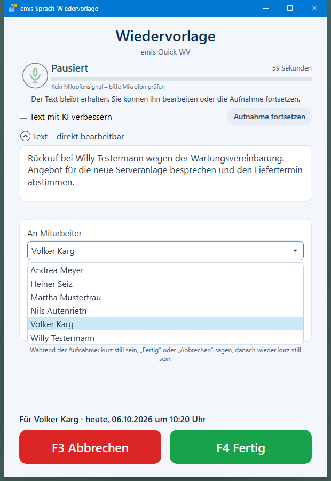This screenshot has height=481, width=331.
Task: Click the round microphone icon
Action: coord(35,75)
